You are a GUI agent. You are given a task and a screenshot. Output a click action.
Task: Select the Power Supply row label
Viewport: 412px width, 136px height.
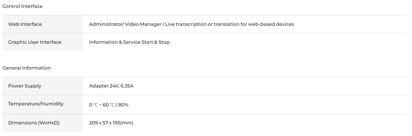tap(25, 86)
